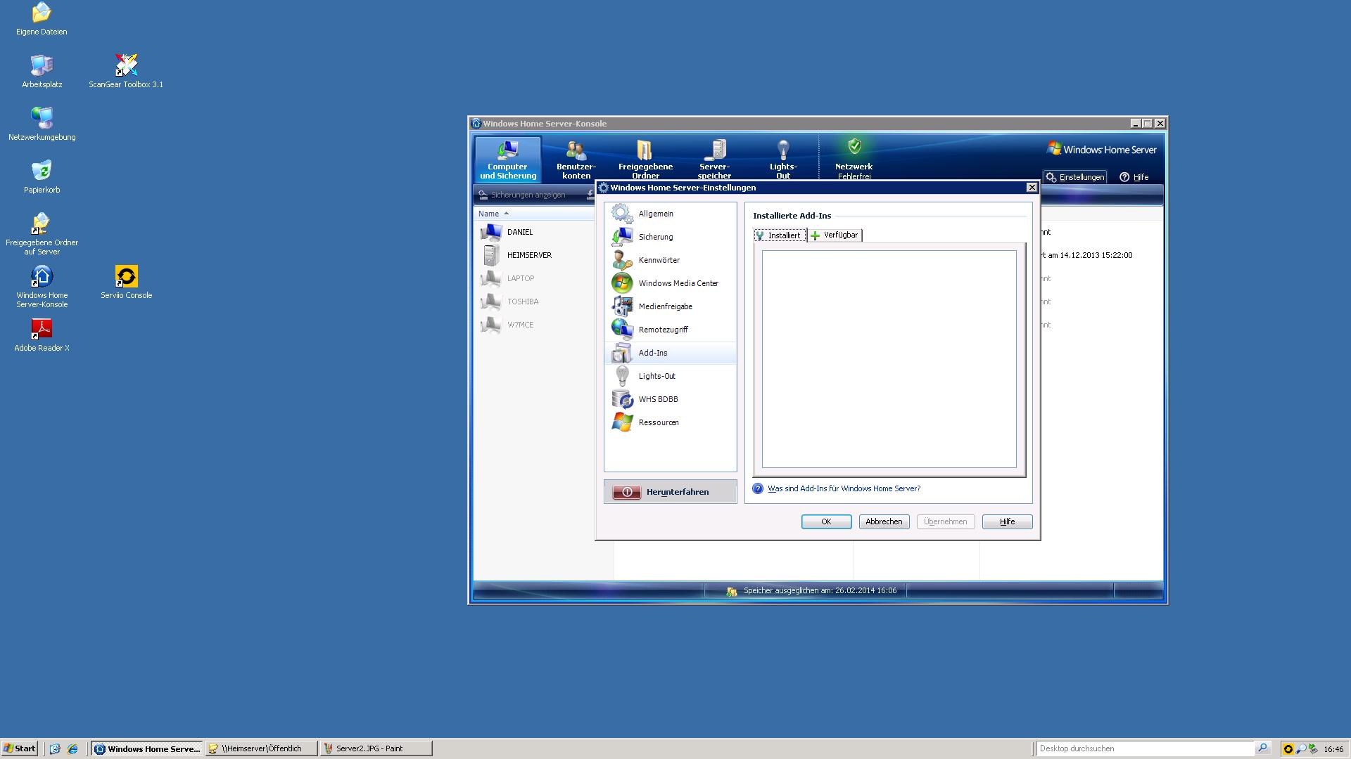Confirm settings with OK button
Viewport: 1351px width, 759px height.
pos(826,521)
